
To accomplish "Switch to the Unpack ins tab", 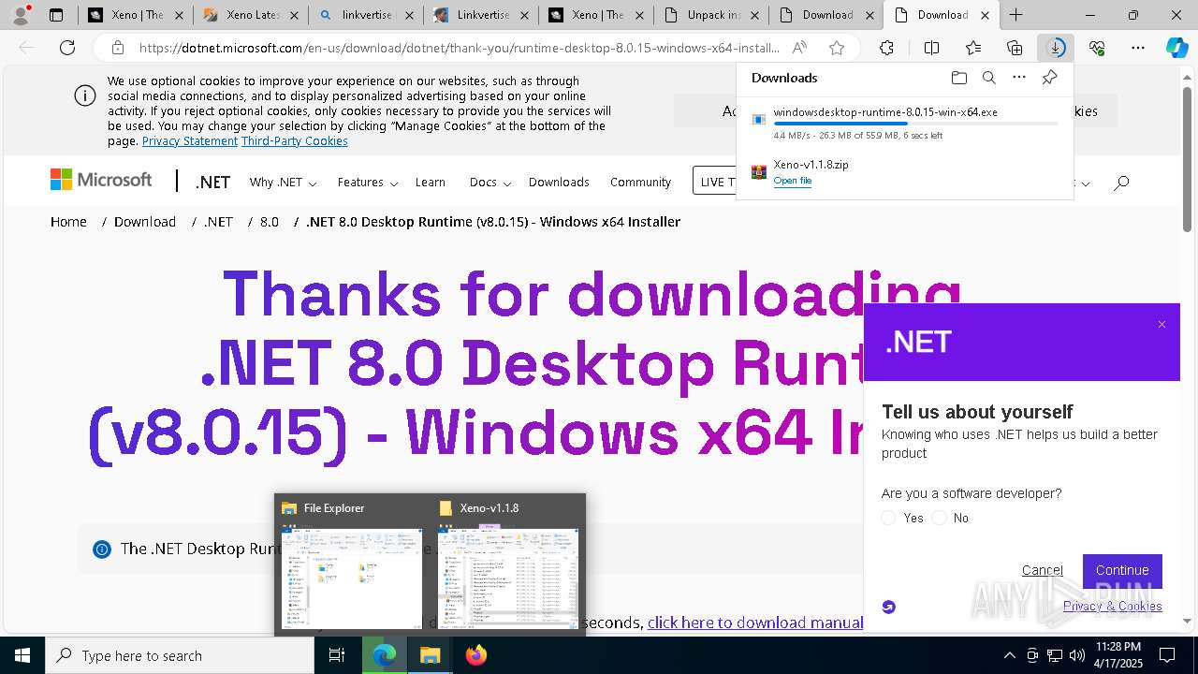I will [711, 15].
